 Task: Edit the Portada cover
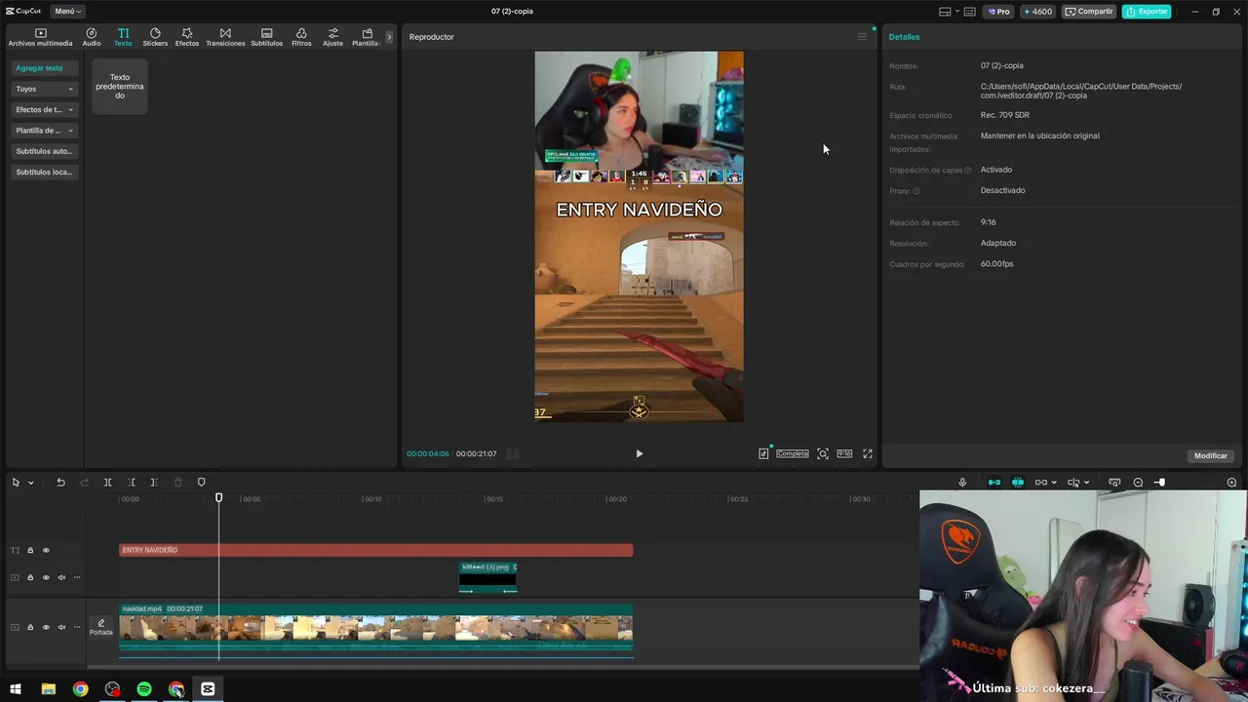(101, 627)
